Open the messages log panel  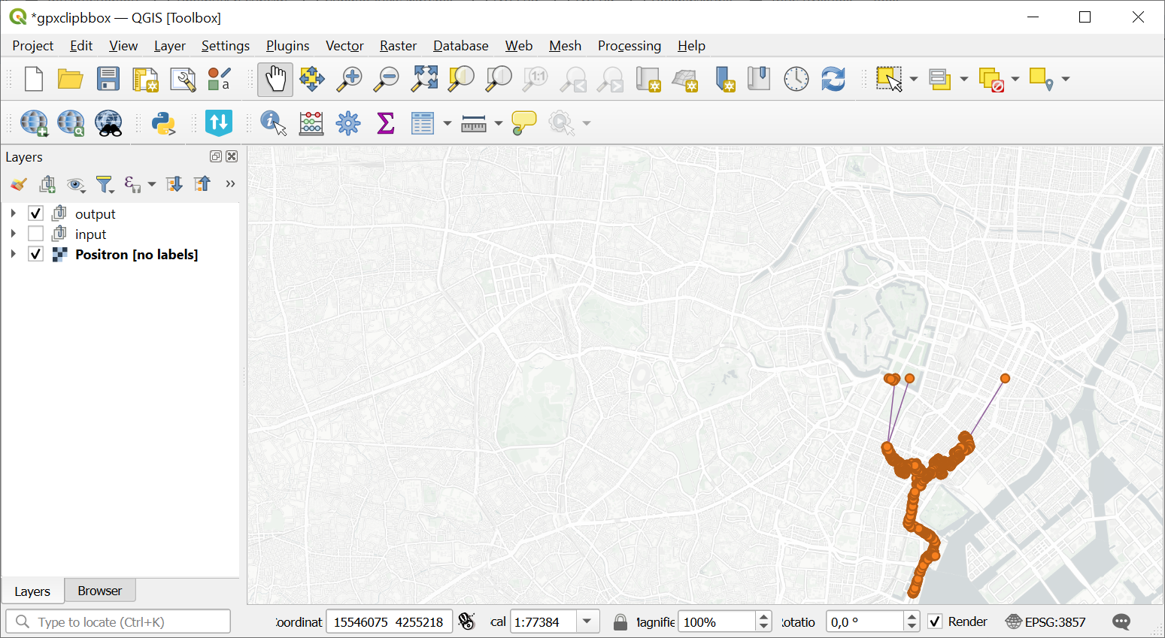[x=1120, y=621]
